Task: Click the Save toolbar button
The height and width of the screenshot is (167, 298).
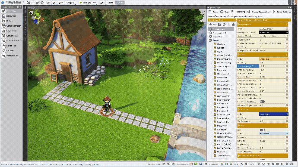Action: click(x=31, y=3)
